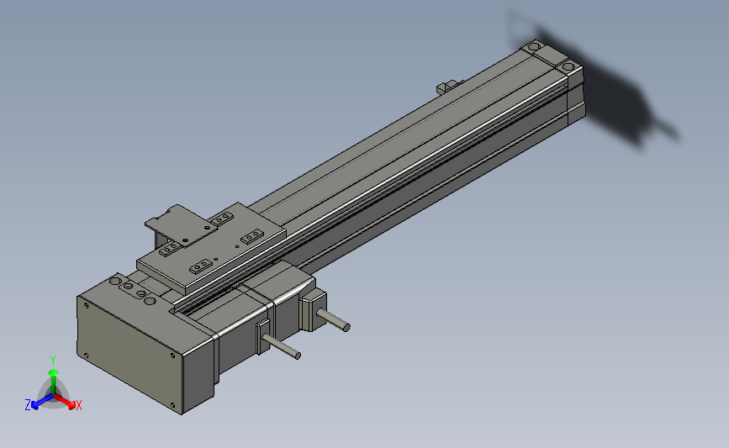Click the red X axis on the triad
This screenshot has width=729, height=448.
pyautogui.click(x=68, y=403)
